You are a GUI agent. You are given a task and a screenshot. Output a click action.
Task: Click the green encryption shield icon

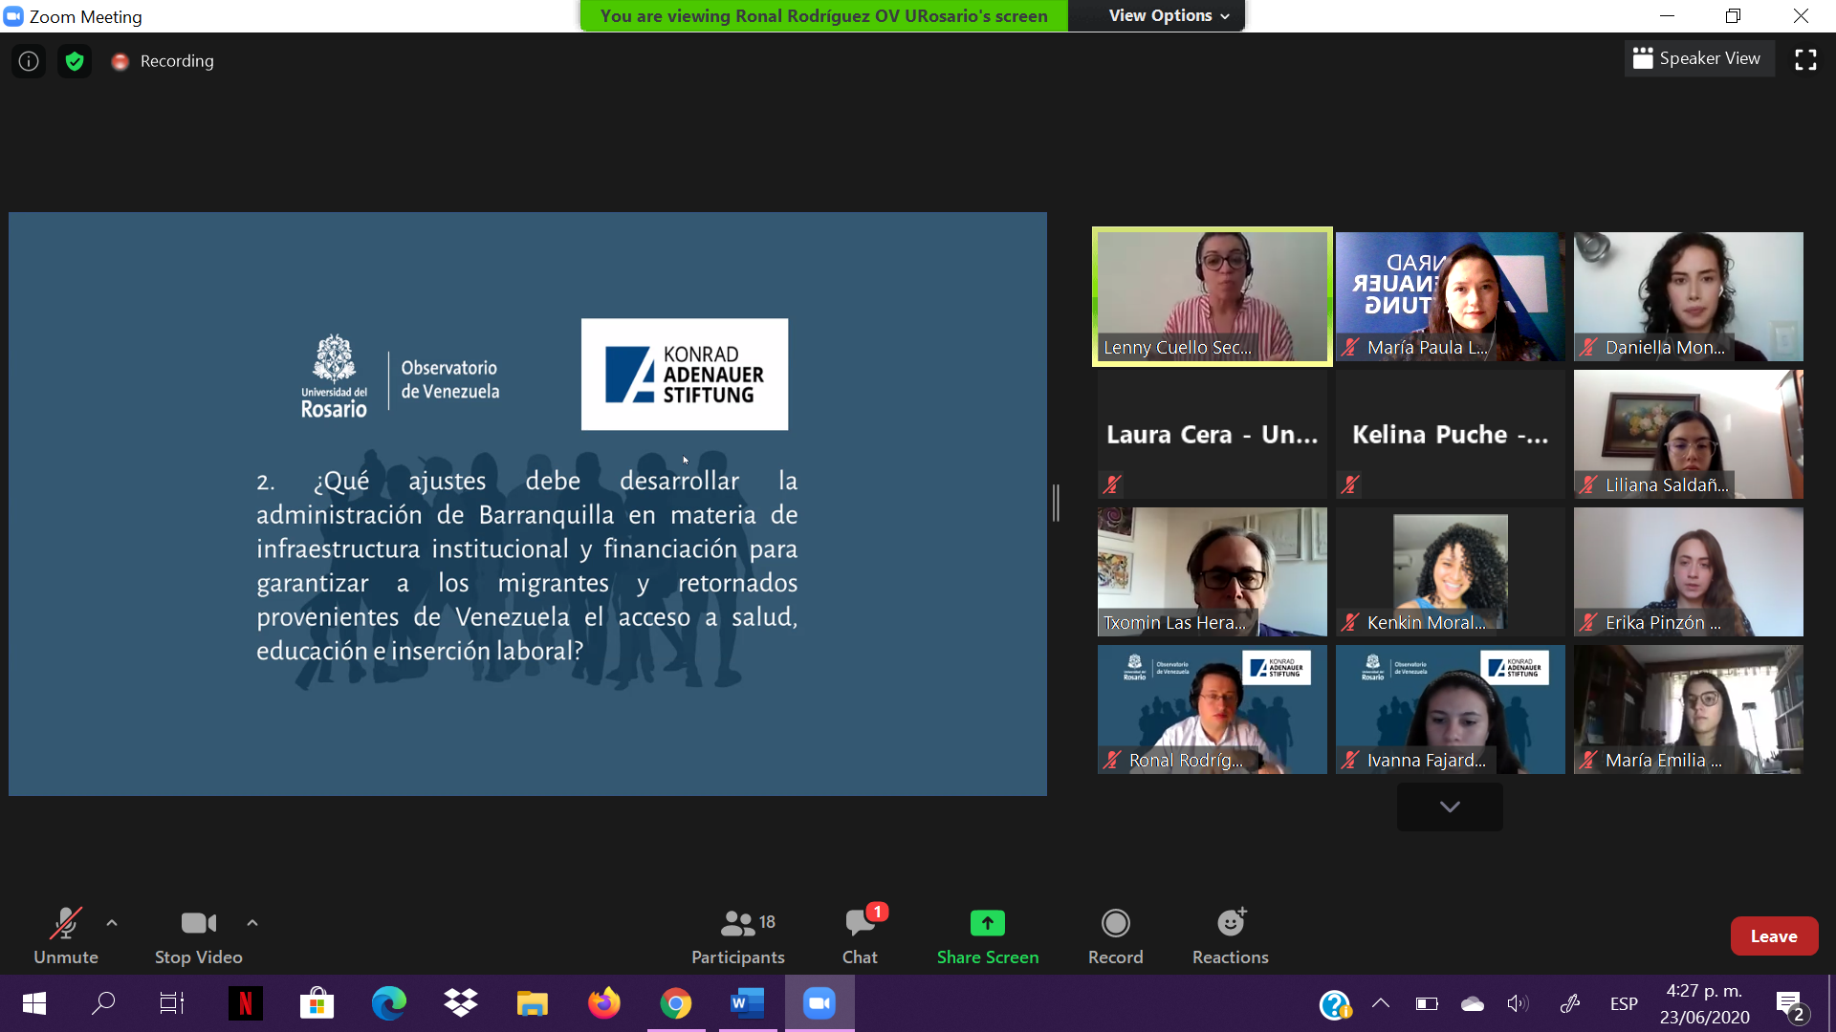coord(75,61)
